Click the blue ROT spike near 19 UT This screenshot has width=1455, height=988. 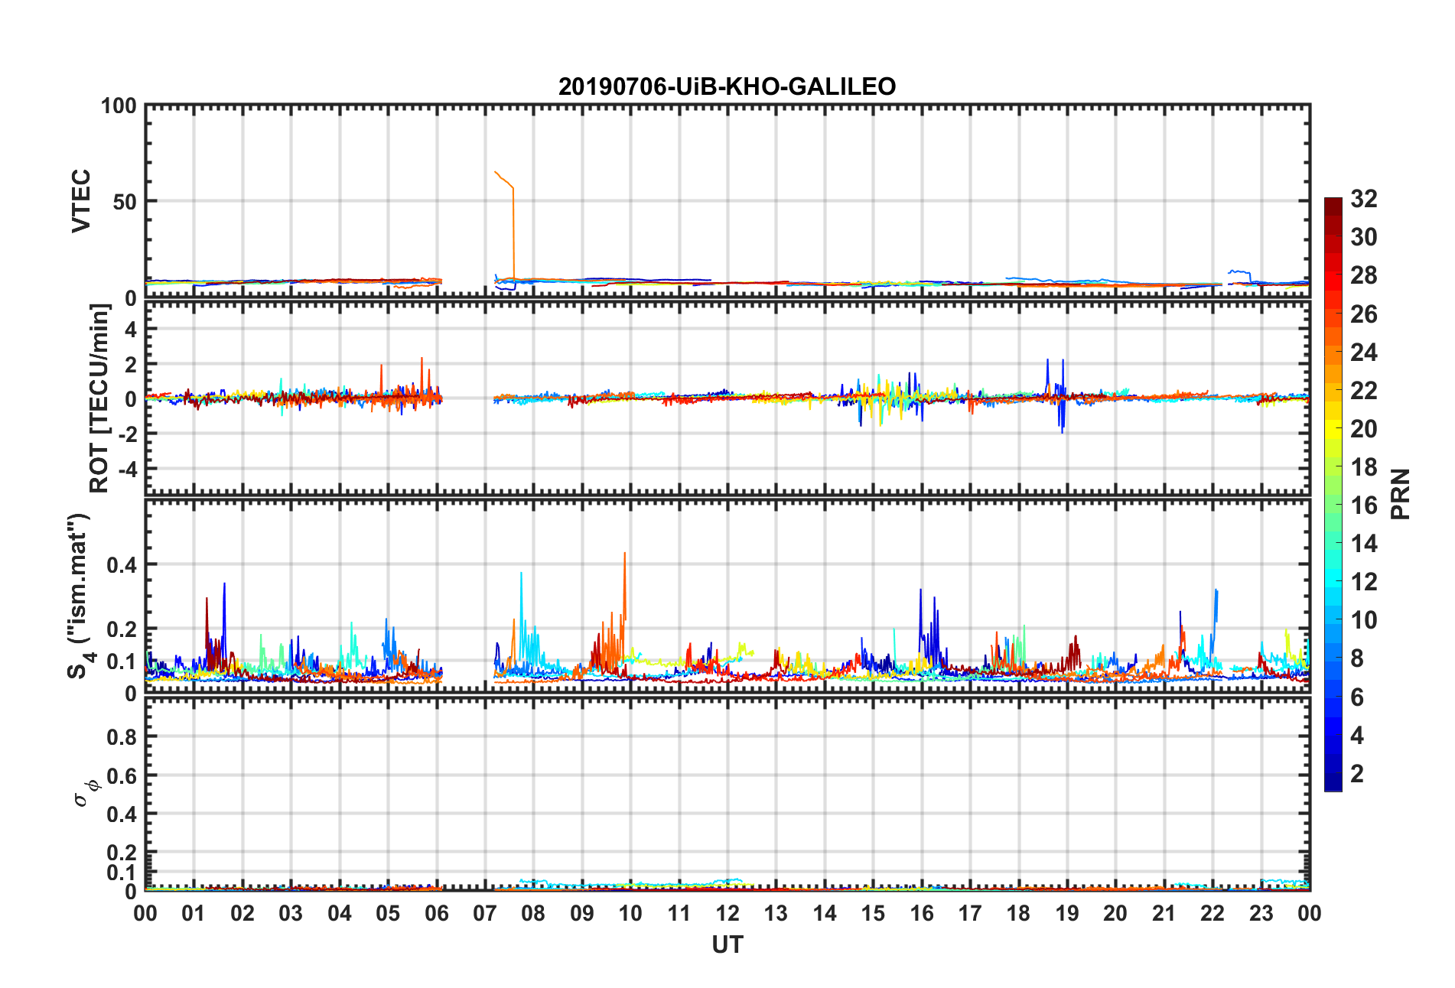[x=1062, y=398]
